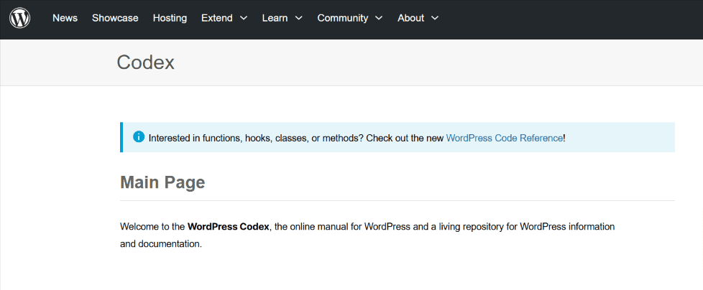Expand the About dropdown chevron
This screenshot has height=290, width=703.
click(x=434, y=19)
